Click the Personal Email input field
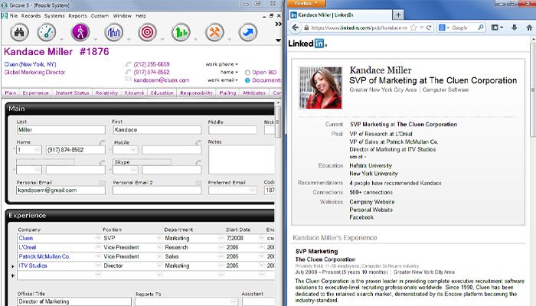Screen dimensions: 536x306 point(61,190)
